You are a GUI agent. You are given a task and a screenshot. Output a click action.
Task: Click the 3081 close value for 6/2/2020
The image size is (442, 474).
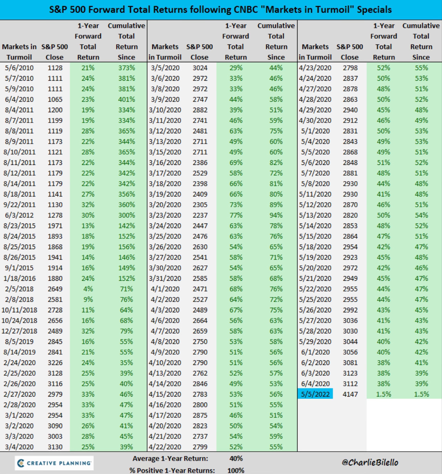click(x=350, y=362)
